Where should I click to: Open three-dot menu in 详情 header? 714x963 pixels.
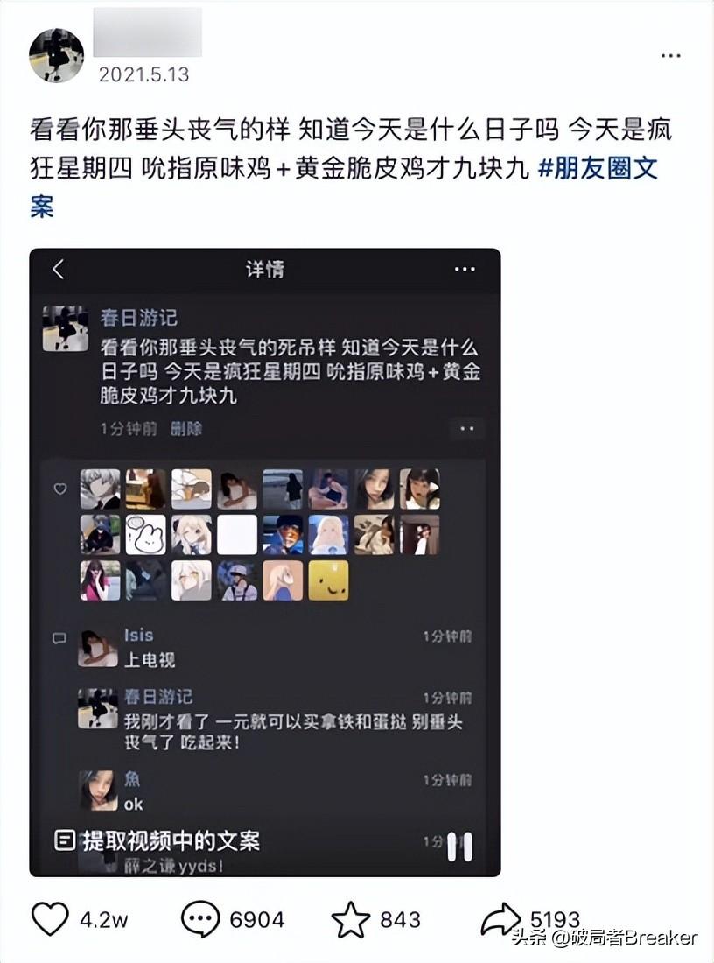coord(465,269)
